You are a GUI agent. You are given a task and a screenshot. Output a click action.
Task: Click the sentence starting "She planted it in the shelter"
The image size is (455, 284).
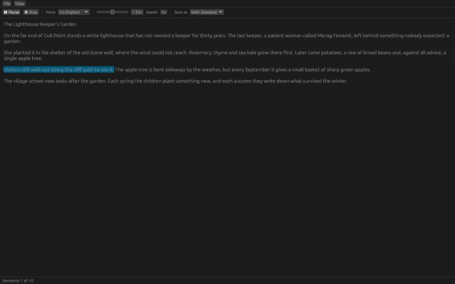(x=96, y=53)
